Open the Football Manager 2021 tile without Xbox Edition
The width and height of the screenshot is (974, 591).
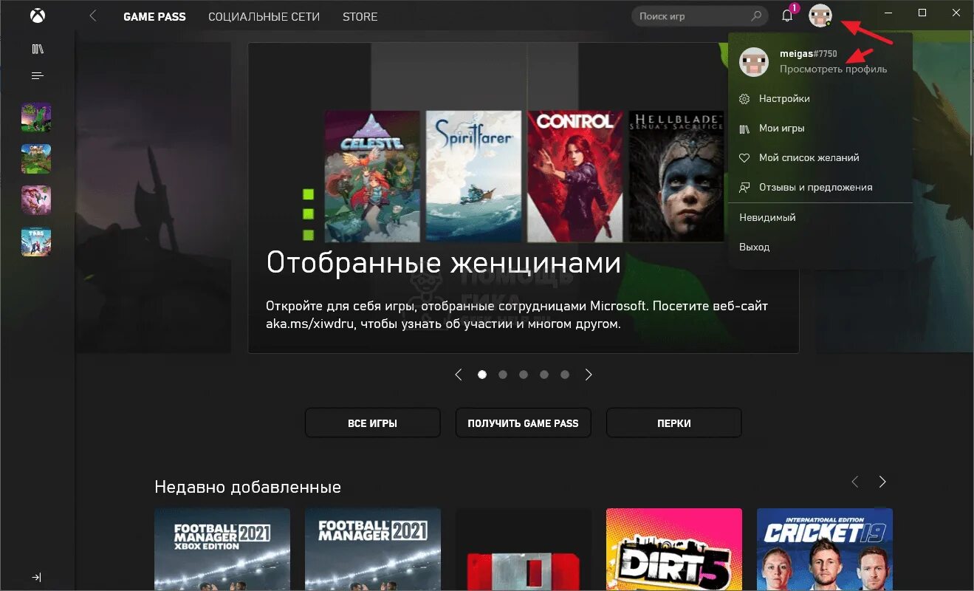(x=373, y=549)
